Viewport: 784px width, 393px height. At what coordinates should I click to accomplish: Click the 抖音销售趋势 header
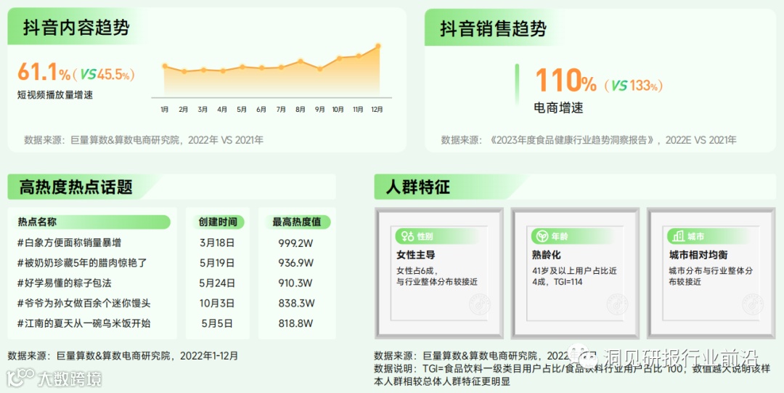click(x=493, y=28)
